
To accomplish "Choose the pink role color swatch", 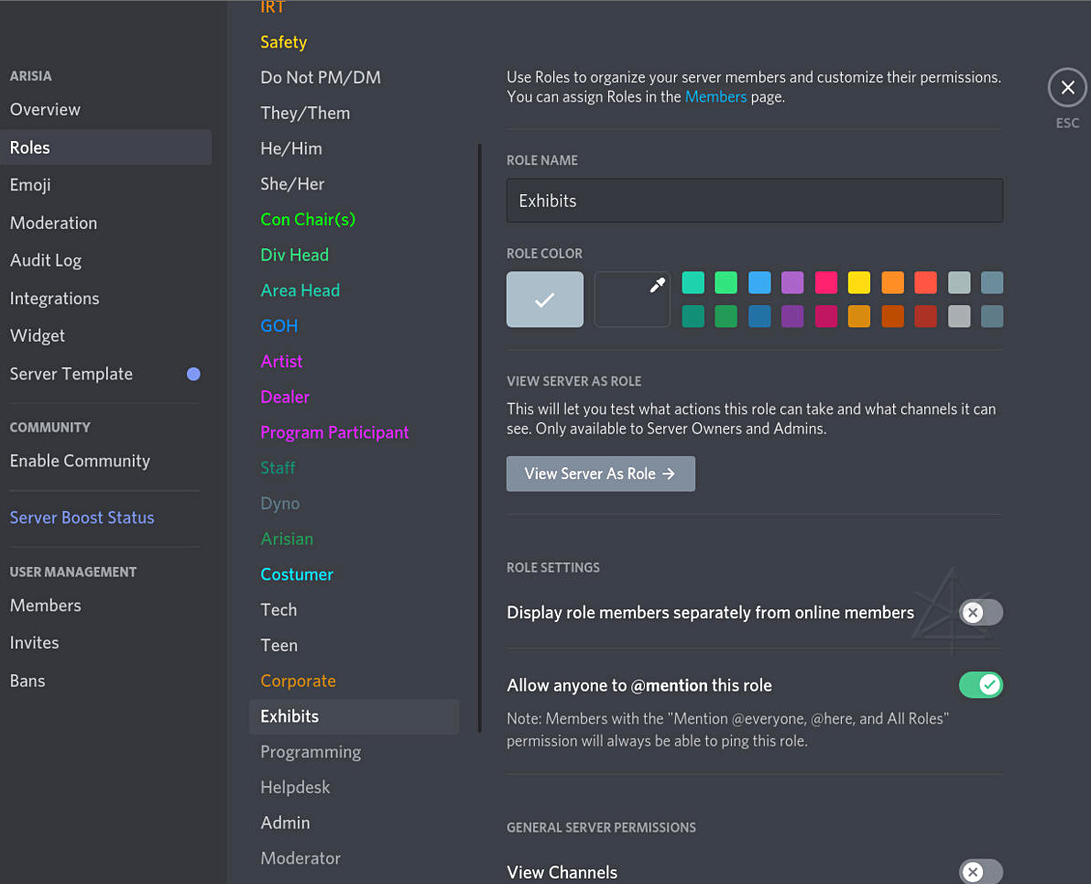I will coord(825,282).
